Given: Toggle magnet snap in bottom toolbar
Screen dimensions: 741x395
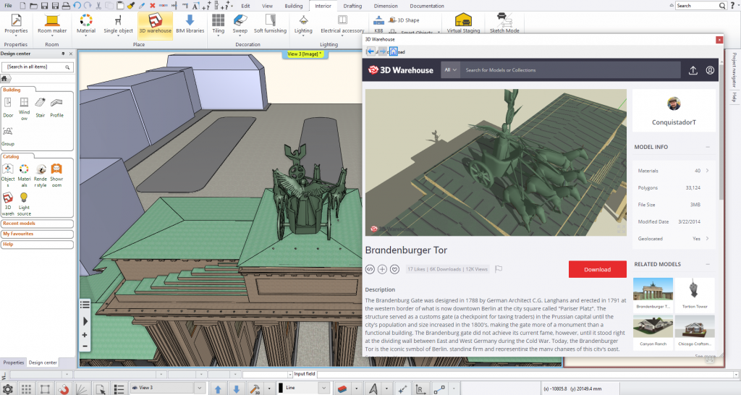Looking at the screenshot, I should 63,389.
